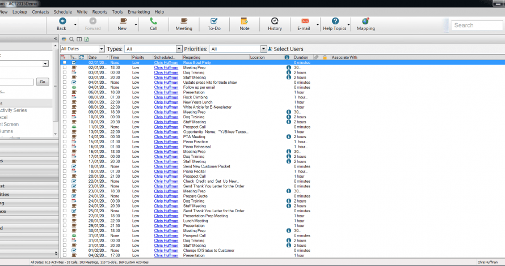505x266 pixels.
Task: View details icon for PTA Meeting
Action: pyautogui.click(x=289, y=136)
